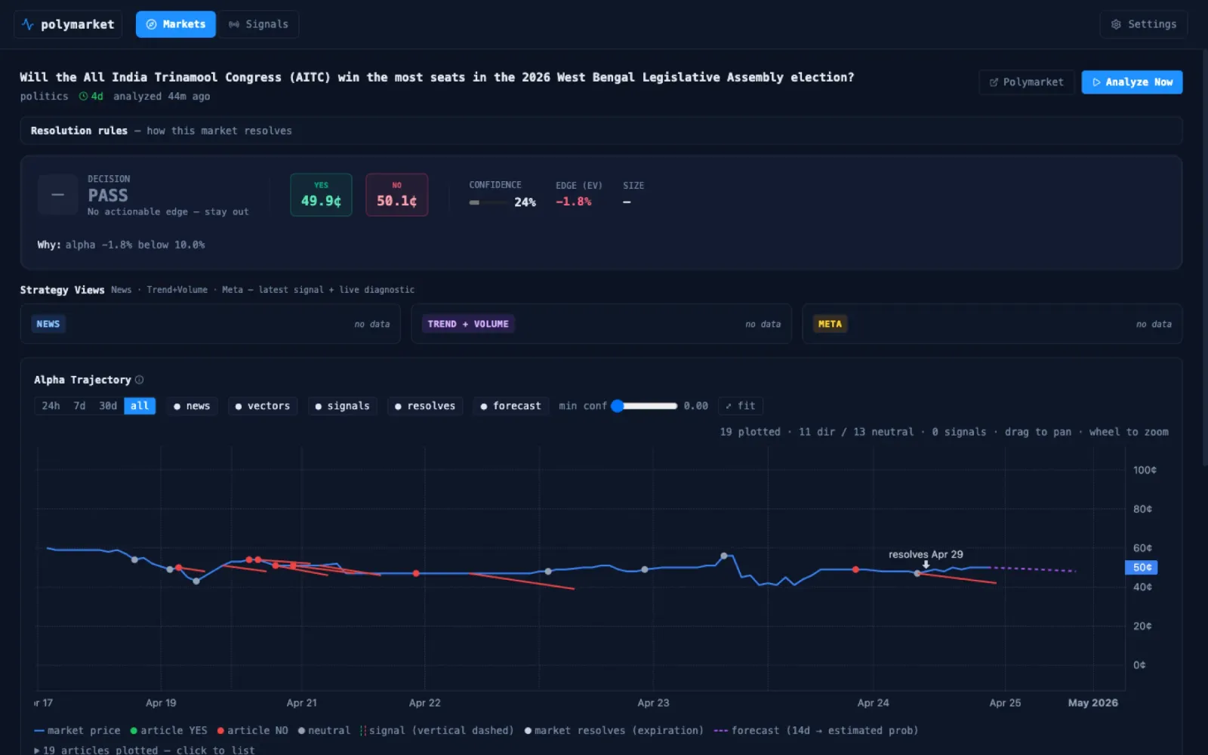
Task: Click the Analyze Now button
Action: (1132, 82)
